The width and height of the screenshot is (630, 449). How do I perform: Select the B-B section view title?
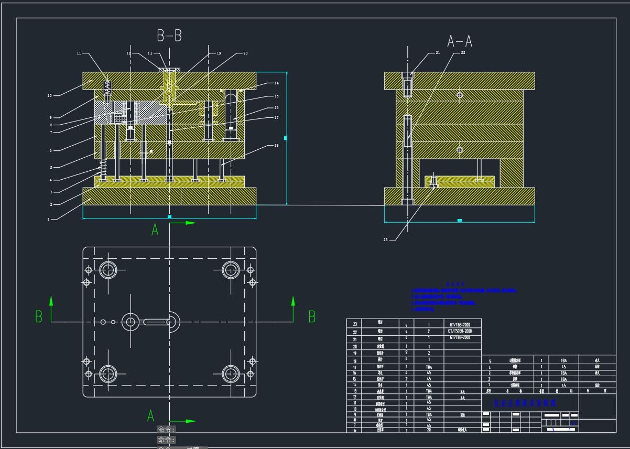[x=169, y=36]
